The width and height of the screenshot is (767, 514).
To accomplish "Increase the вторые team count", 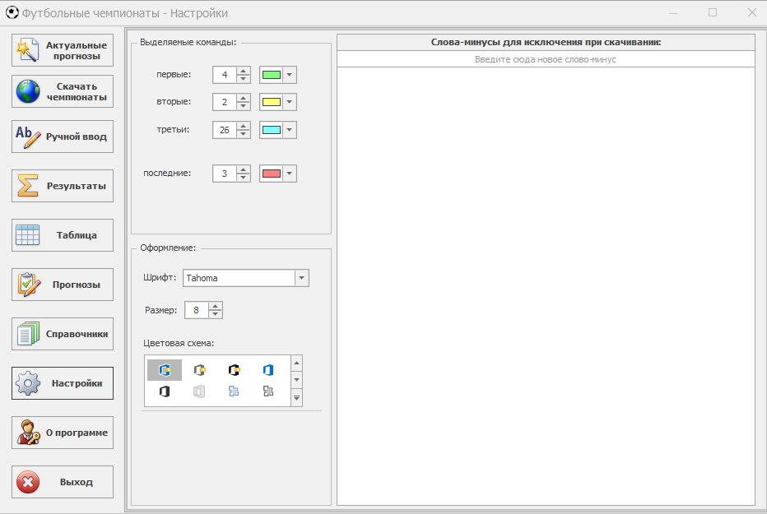I will [x=243, y=98].
